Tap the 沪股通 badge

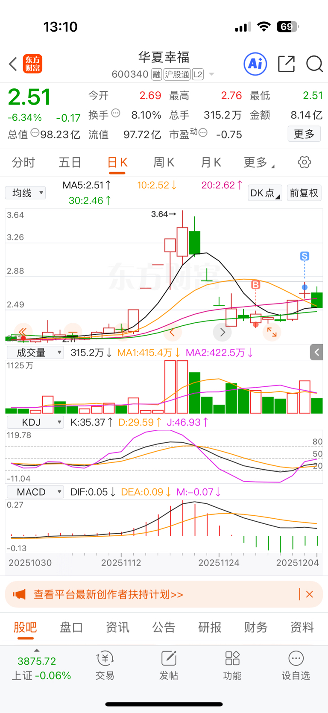point(177,75)
